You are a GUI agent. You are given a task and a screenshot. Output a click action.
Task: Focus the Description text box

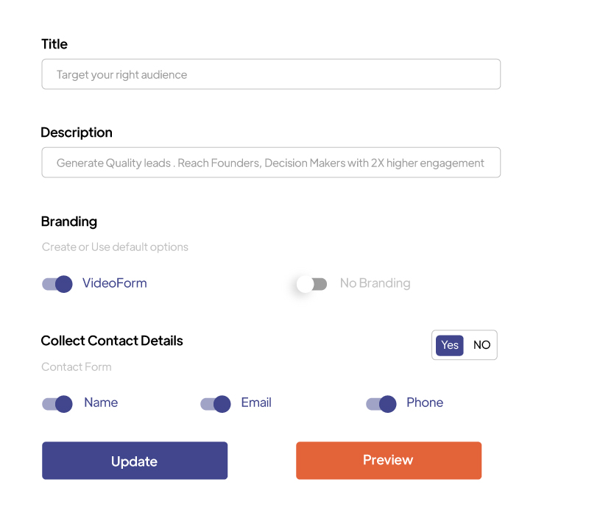tap(271, 163)
